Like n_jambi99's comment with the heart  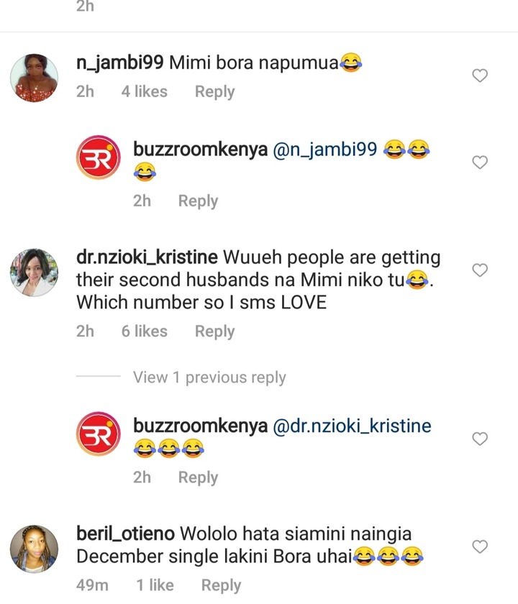[x=480, y=75]
